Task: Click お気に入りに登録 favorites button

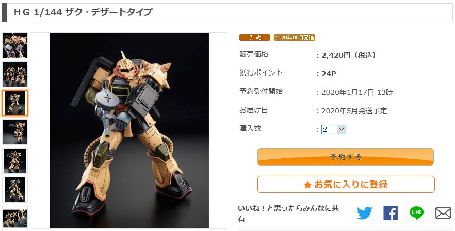Action: [x=346, y=184]
